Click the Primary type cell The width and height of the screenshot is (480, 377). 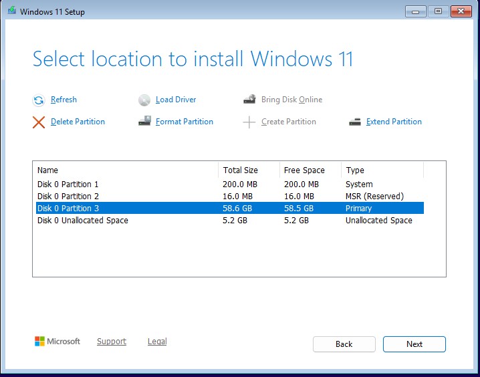pos(358,209)
